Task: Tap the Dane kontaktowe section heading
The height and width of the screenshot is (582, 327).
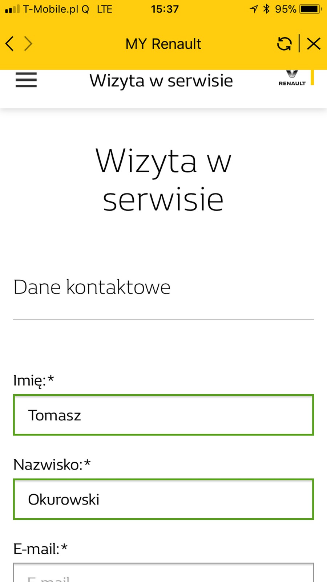Action: 92,287
